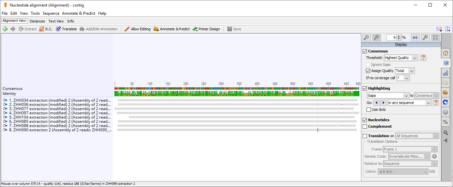Viewport: 453px width, 187px height.
Task: Toggle the Assign Quality checkbox
Action: (368, 71)
